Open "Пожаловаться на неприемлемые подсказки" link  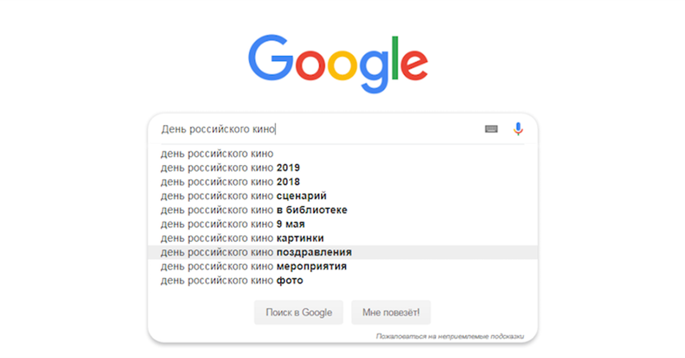(449, 336)
